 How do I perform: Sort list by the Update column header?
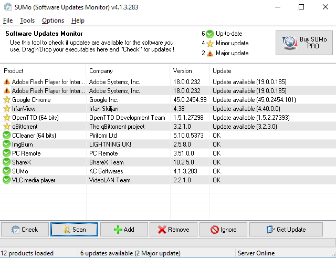tap(273, 71)
